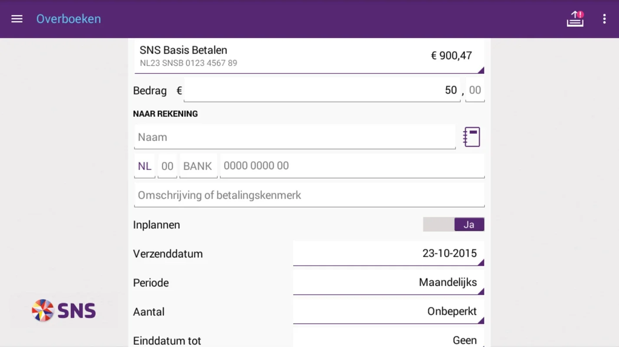619x347 pixels.
Task: Open the hamburger navigation menu
Action: tap(17, 19)
